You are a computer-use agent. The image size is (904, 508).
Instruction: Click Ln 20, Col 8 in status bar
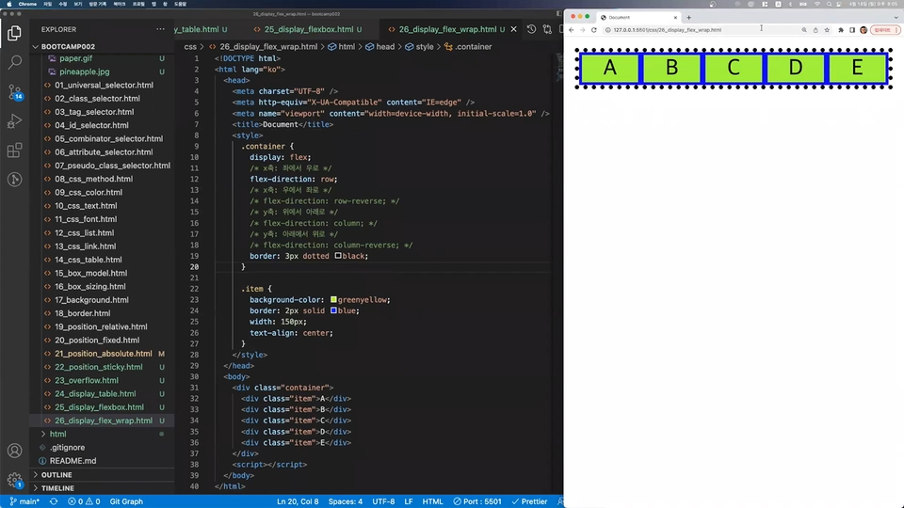(298, 501)
